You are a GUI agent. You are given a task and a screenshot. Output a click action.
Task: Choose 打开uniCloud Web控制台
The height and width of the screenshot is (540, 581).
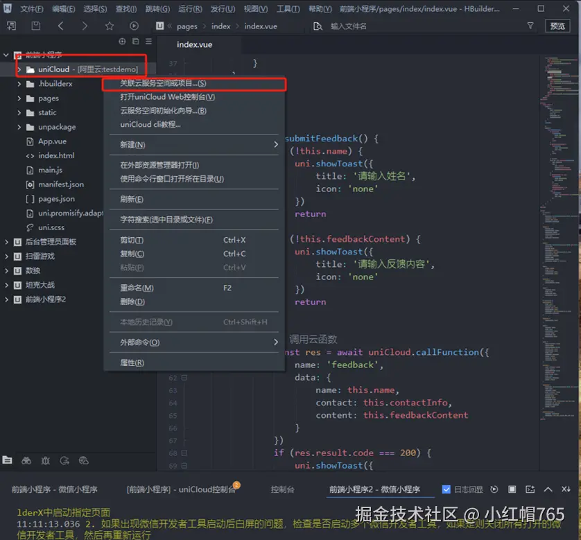click(x=194, y=97)
